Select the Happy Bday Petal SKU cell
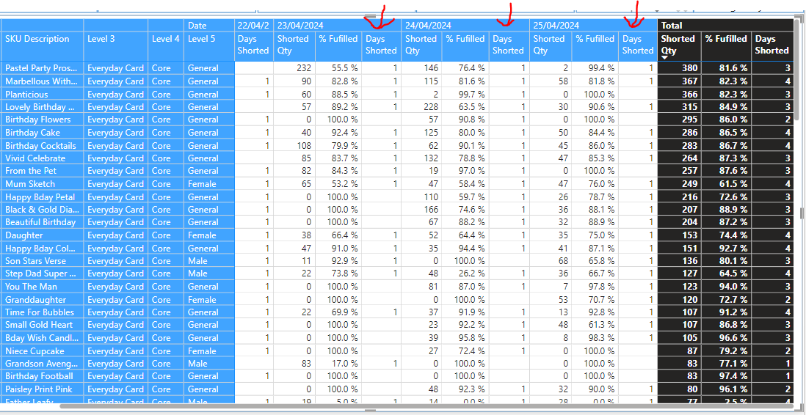Image resolution: width=806 pixels, height=415 pixels. [x=40, y=197]
